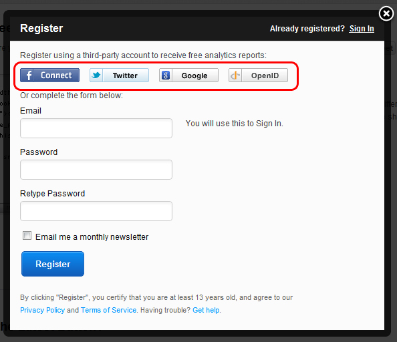397x342 pixels.
Task: Click the OpenID logo icon
Action: 235,75
